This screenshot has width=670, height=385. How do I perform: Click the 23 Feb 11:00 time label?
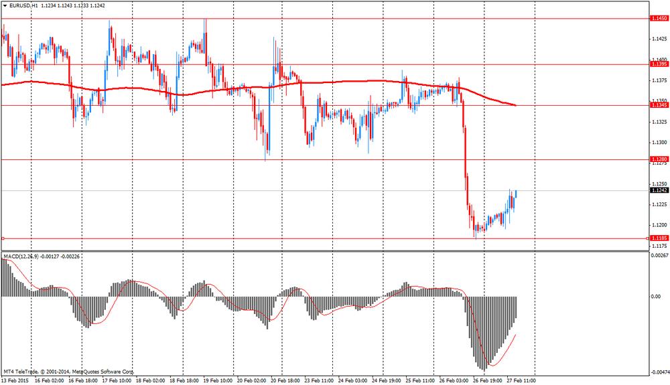319,381
